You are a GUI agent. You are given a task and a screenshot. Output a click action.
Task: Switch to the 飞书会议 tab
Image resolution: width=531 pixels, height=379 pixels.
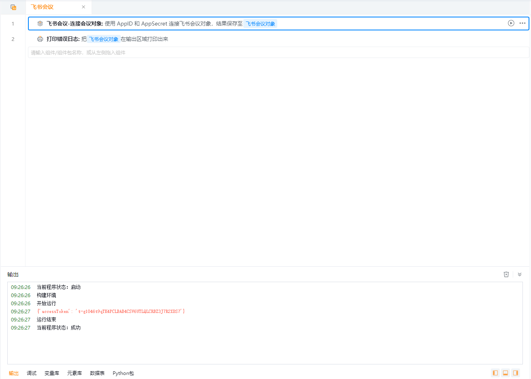pyautogui.click(x=42, y=7)
